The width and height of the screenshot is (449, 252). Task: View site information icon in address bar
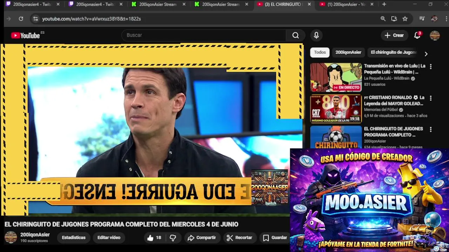(x=35, y=19)
